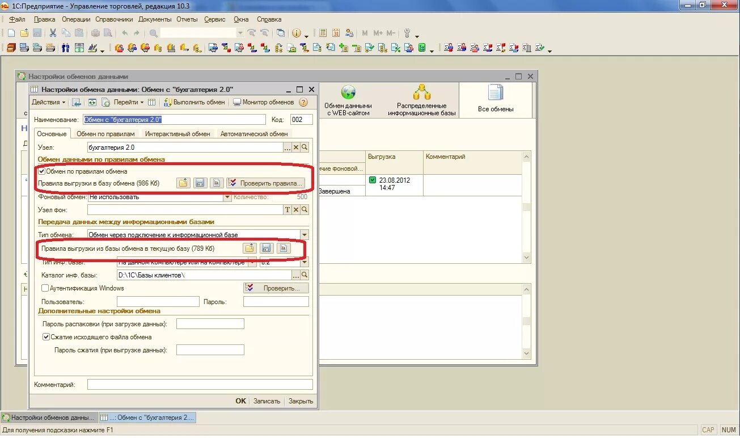740x438 pixels.
Task: Switch to Автоматический обмен tab
Action: click(x=254, y=134)
